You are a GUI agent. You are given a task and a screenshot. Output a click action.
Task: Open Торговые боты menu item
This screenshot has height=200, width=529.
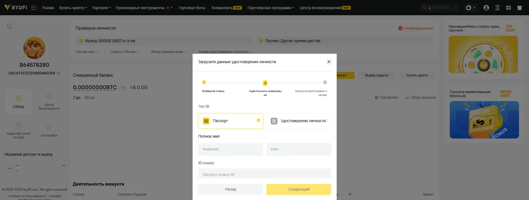click(x=192, y=8)
